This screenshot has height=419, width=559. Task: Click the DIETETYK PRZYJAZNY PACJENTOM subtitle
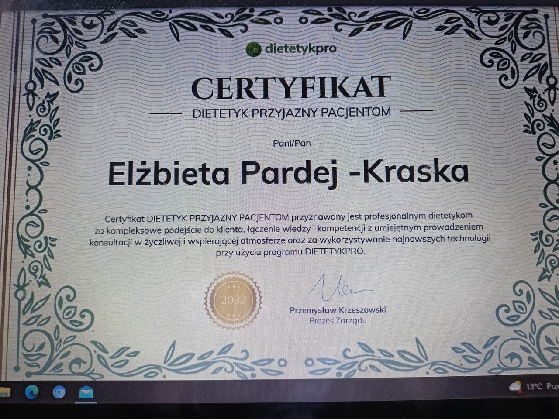290,112
